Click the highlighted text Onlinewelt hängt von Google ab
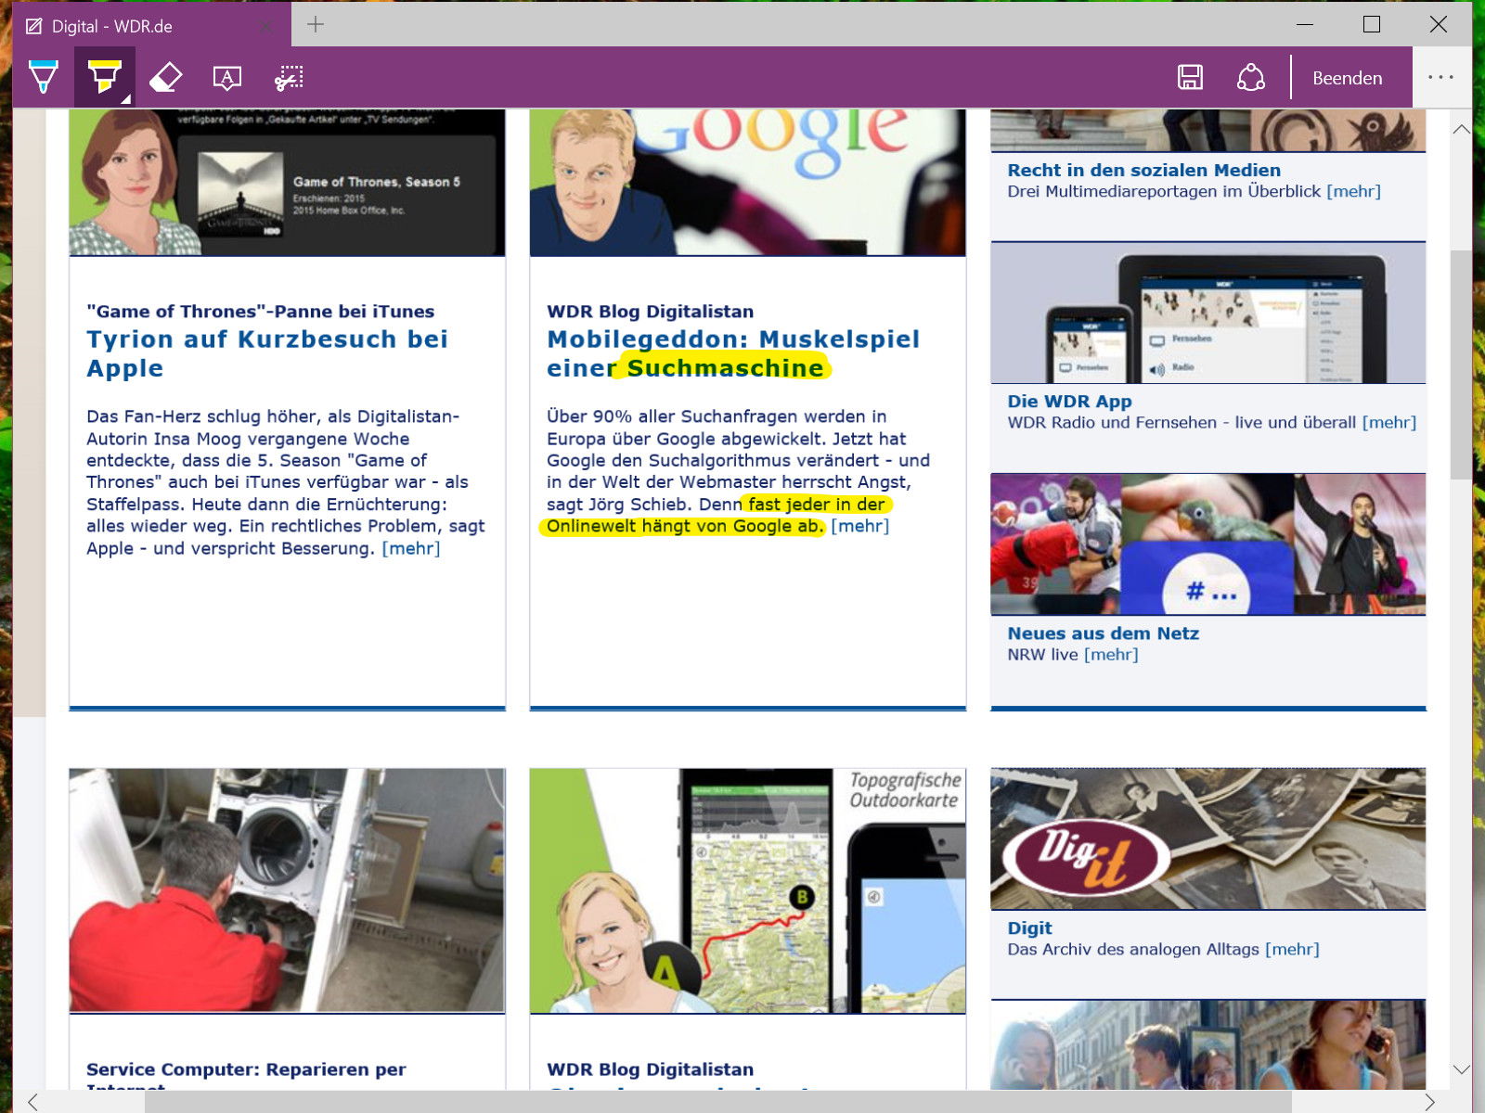 685,526
